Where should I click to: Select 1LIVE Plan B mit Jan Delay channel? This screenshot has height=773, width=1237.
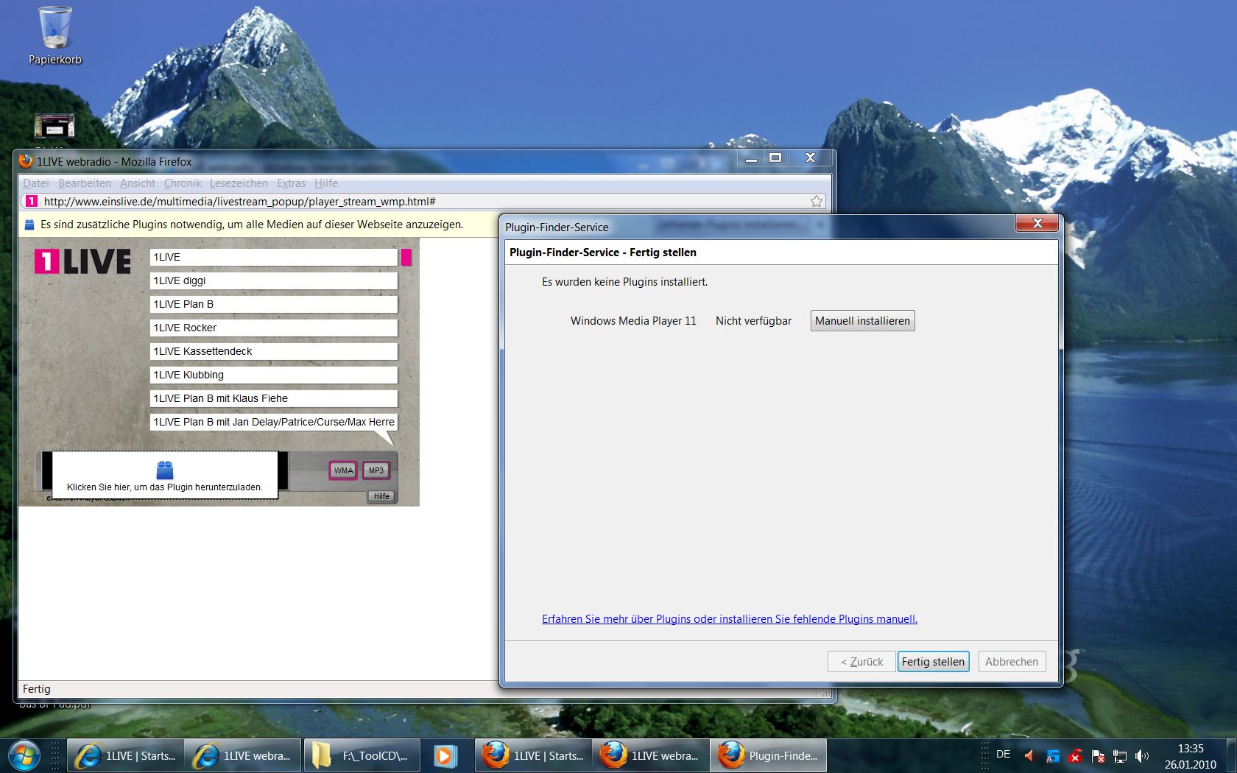point(274,422)
